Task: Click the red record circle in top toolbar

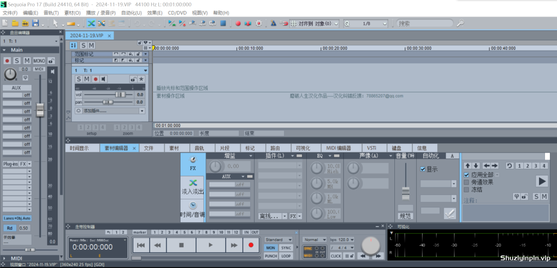Action: click(x=238, y=23)
